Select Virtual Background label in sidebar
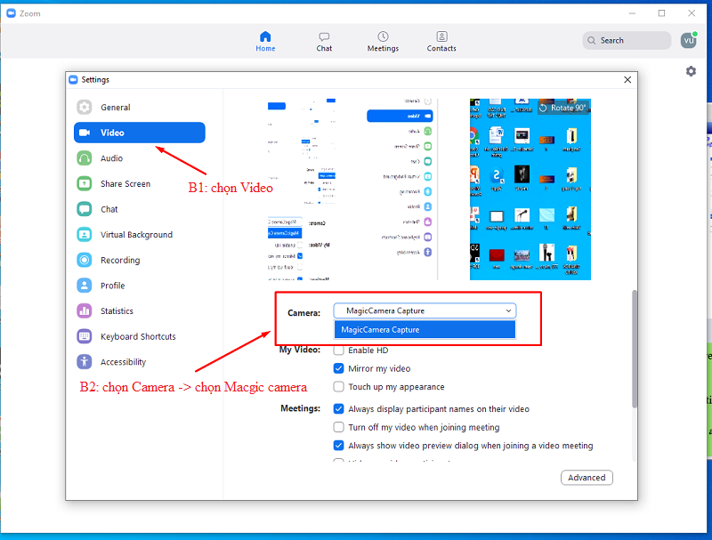This screenshot has width=712, height=540. (137, 234)
